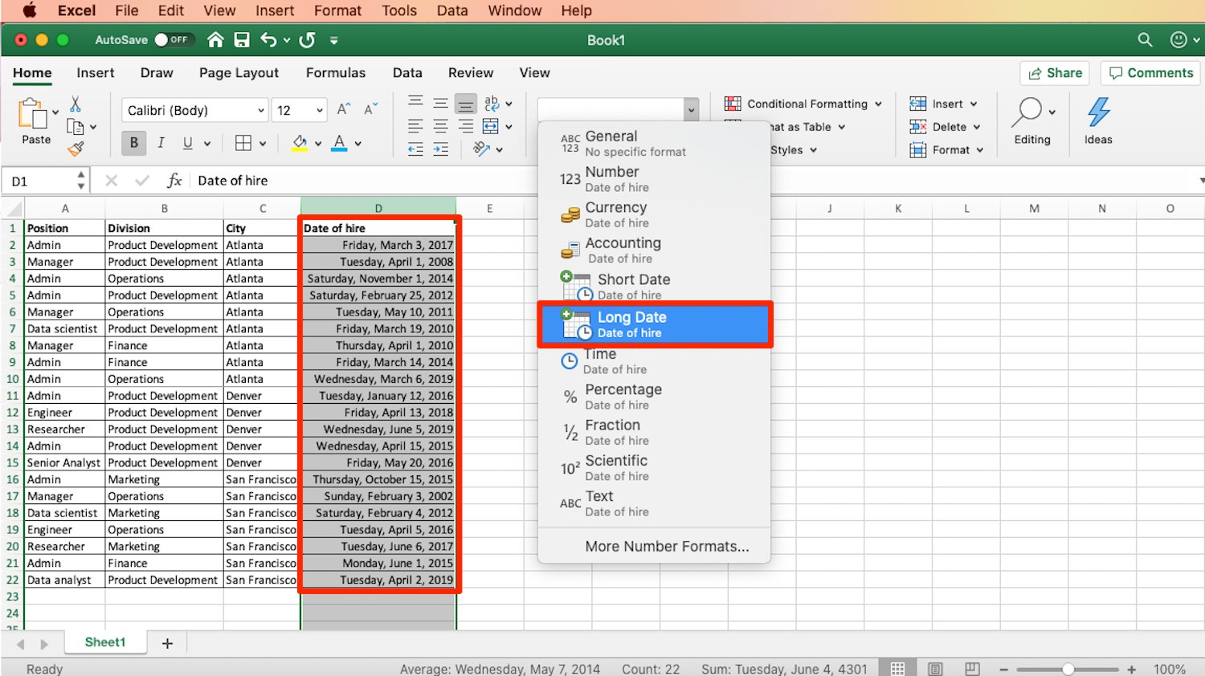The height and width of the screenshot is (676, 1205).
Task: Switch to Normal grid view in status bar
Action: (898, 669)
